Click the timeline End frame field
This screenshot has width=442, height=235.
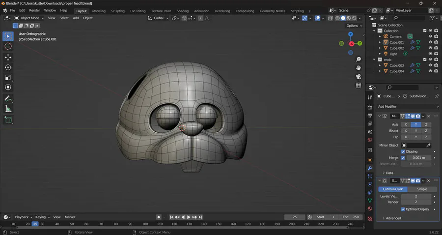click(351, 217)
